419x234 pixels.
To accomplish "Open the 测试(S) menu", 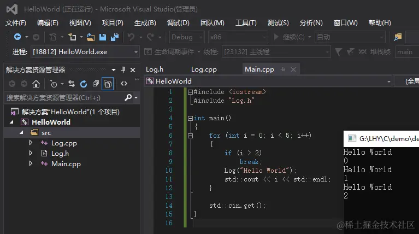I will click(278, 23).
